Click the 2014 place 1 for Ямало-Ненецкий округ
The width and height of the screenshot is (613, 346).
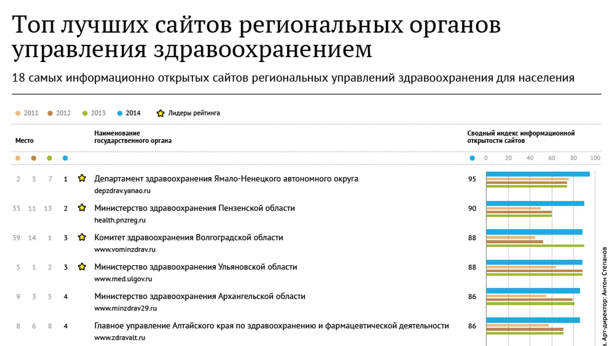65,179
